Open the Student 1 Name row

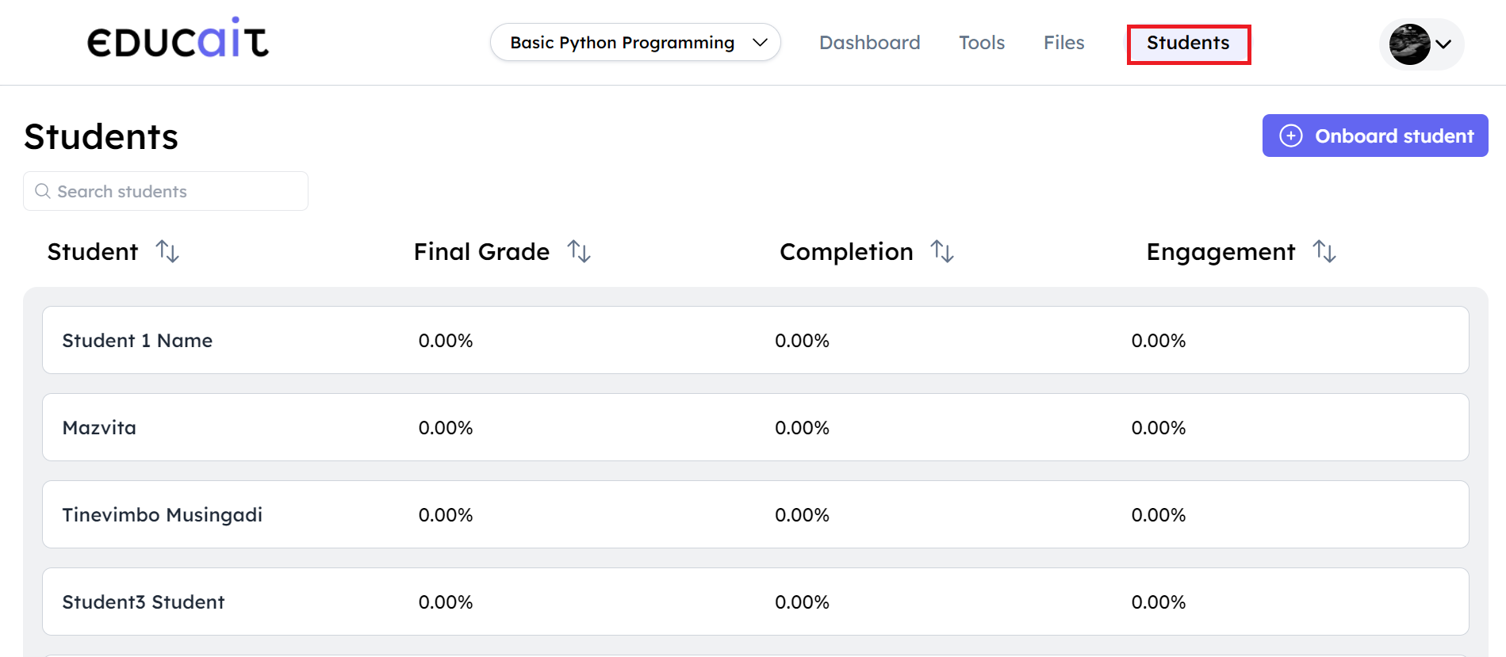click(137, 341)
